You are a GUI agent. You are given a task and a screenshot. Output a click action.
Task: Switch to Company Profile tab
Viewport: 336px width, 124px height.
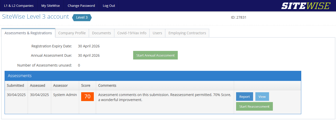72,33
